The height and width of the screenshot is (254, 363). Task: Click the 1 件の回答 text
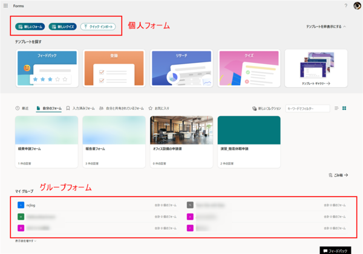coord(25,163)
